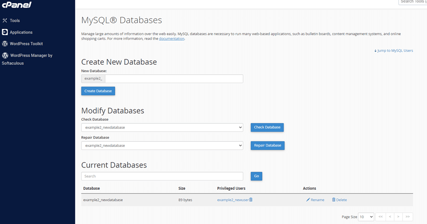Click the WordPress Toolkit logo icon
Viewport: 427px width, 224px height.
(x=5, y=43)
